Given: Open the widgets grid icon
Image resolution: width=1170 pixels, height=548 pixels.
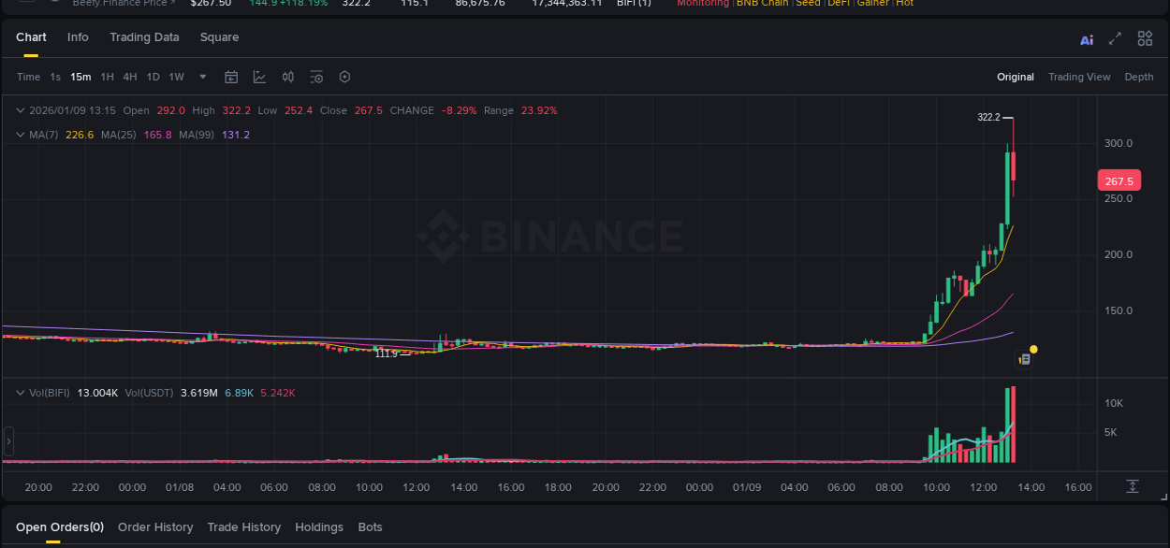Looking at the screenshot, I should [x=1144, y=38].
